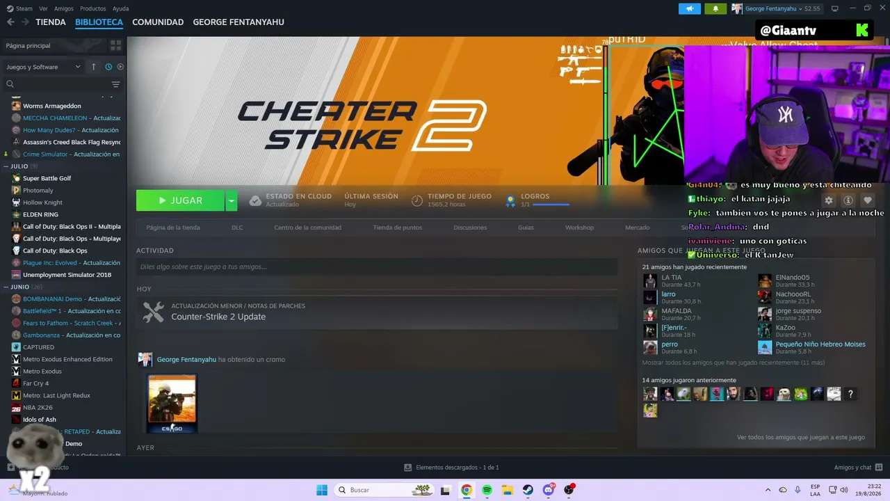Select Hollow Knight in the library
This screenshot has width=890, height=501.
tap(42, 202)
